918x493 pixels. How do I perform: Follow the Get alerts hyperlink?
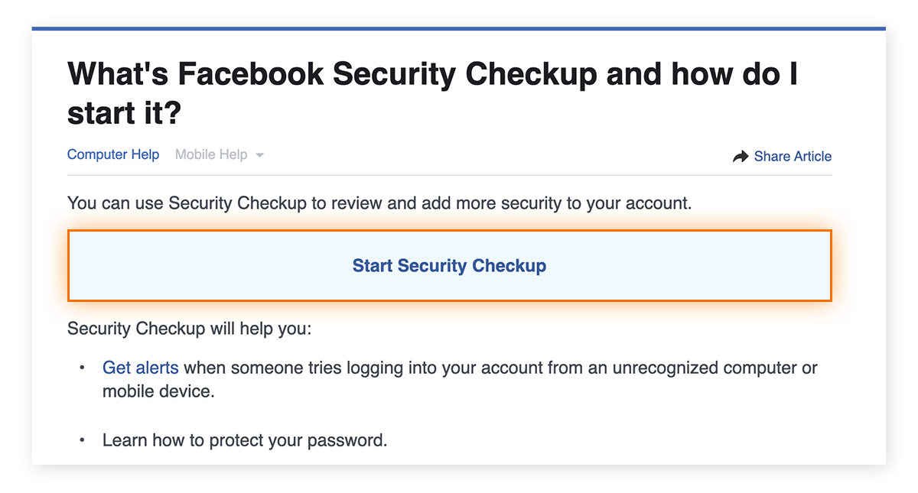tap(140, 368)
